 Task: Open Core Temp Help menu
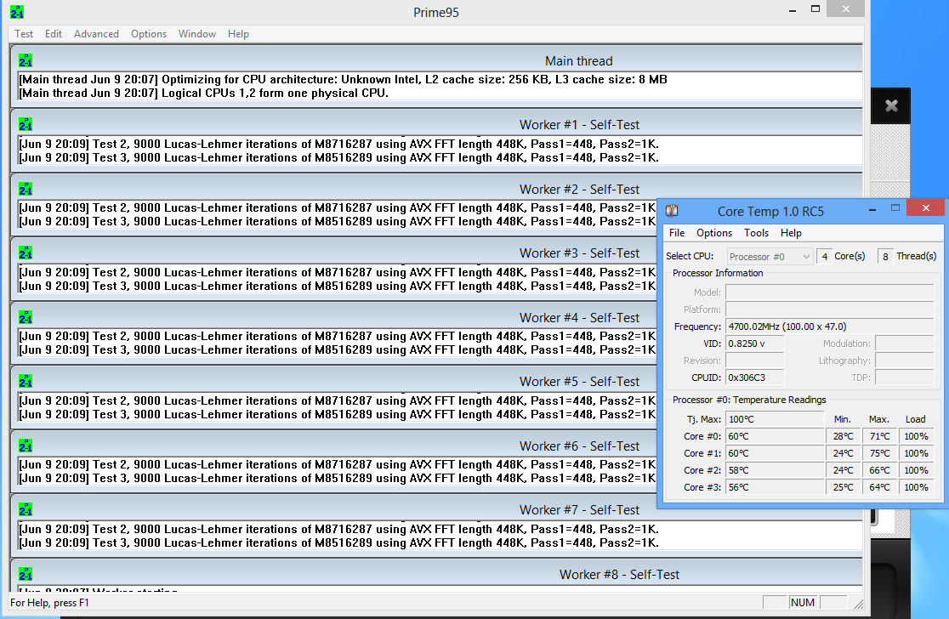coord(791,233)
